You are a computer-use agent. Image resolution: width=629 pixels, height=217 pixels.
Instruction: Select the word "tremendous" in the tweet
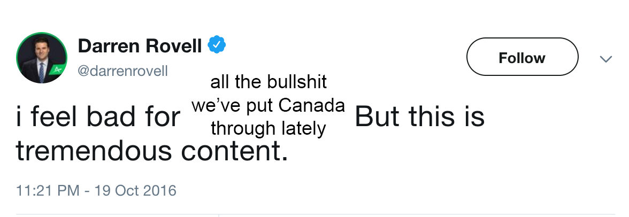point(94,151)
